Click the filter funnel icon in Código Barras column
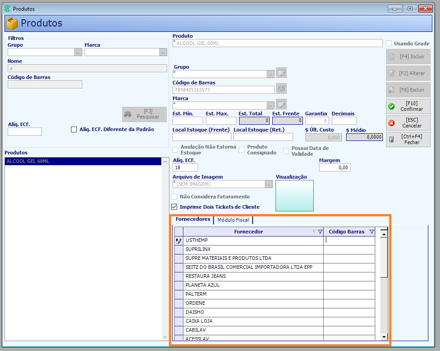The image size is (440, 351). 372,232
